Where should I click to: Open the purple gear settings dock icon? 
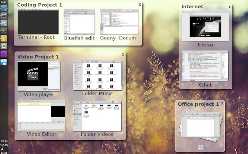[x=4, y=54]
